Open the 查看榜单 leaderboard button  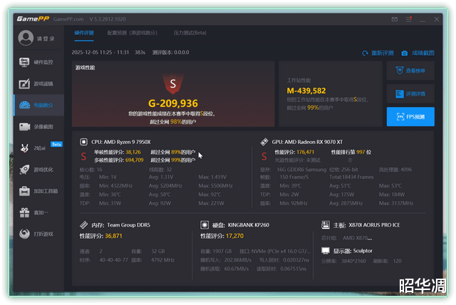tap(410, 71)
